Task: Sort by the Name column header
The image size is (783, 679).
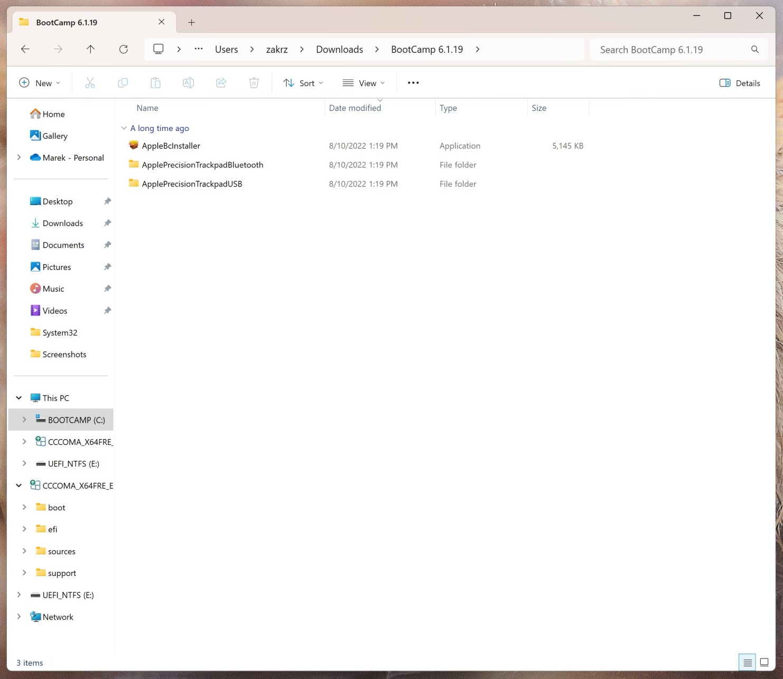Action: [147, 108]
